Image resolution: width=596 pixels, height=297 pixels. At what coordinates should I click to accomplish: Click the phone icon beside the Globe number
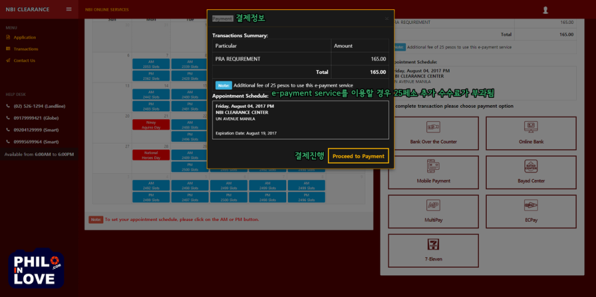(x=8, y=118)
